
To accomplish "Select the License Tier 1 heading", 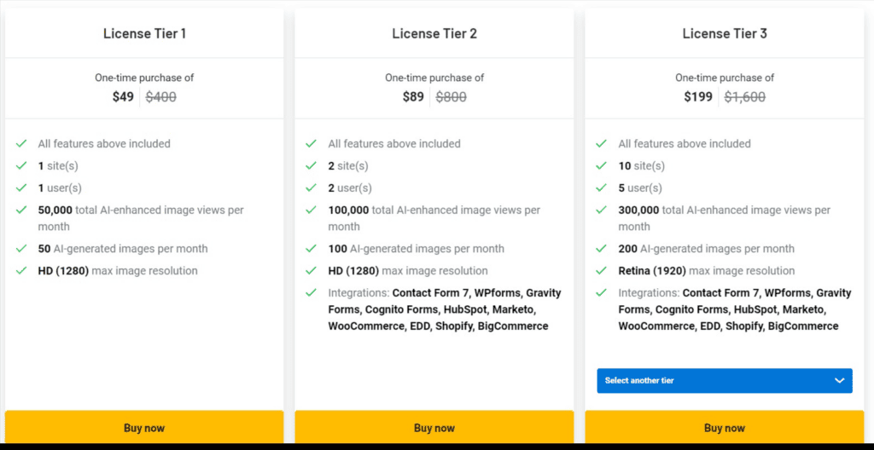I will pyautogui.click(x=144, y=34).
